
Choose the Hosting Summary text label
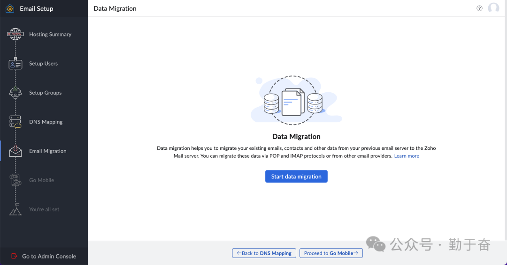tap(50, 34)
